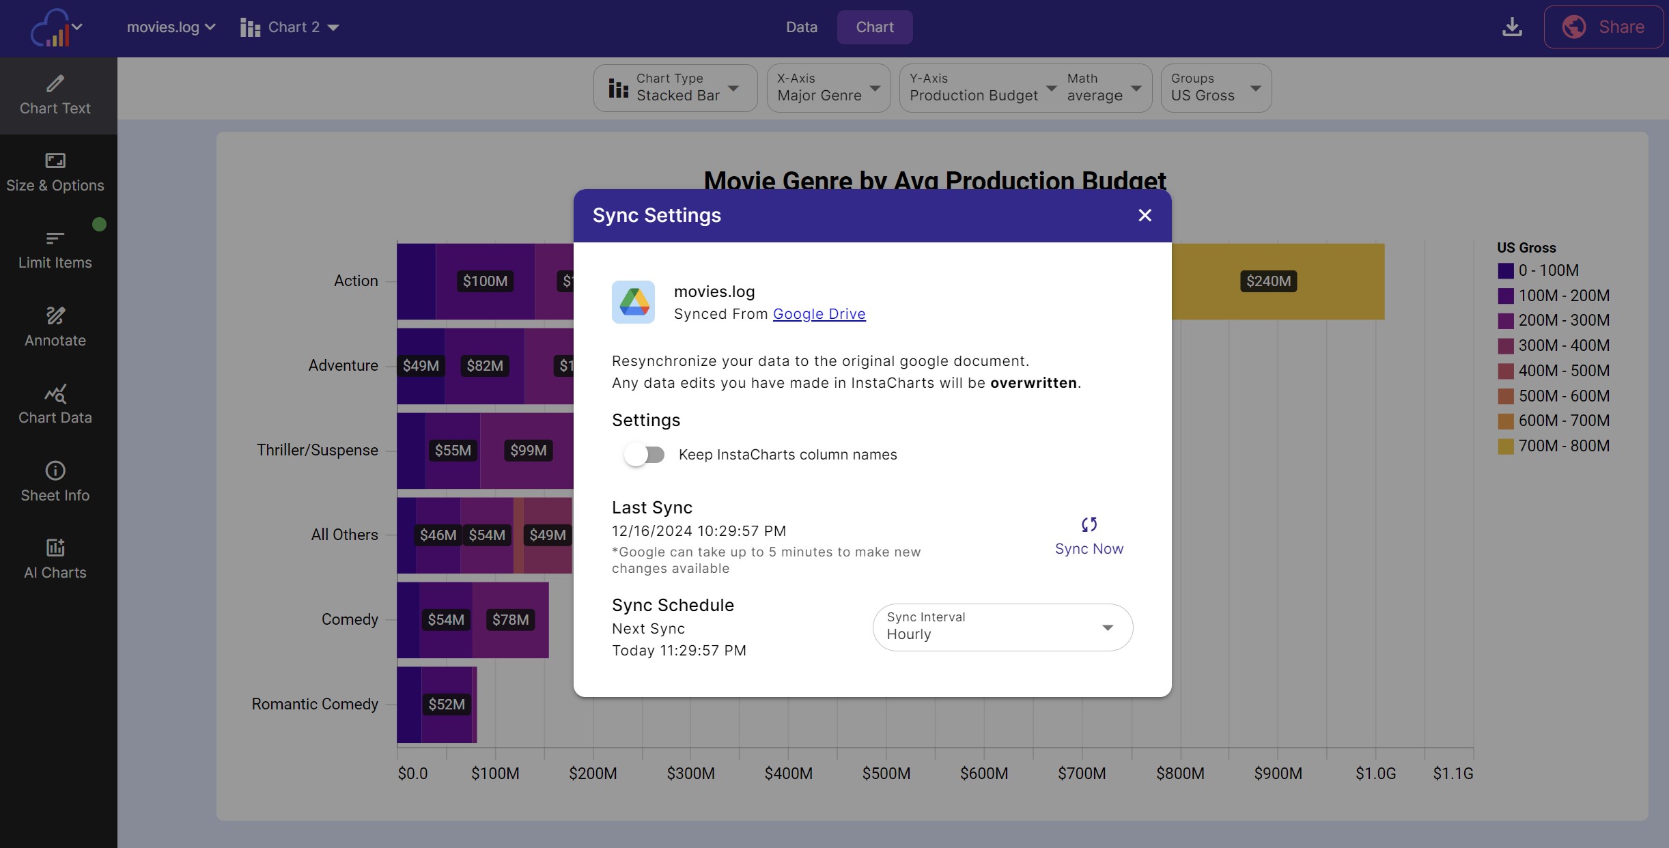Screen dimensions: 1669x848
Task: Open Math average dropdown
Action: pyautogui.click(x=1104, y=88)
